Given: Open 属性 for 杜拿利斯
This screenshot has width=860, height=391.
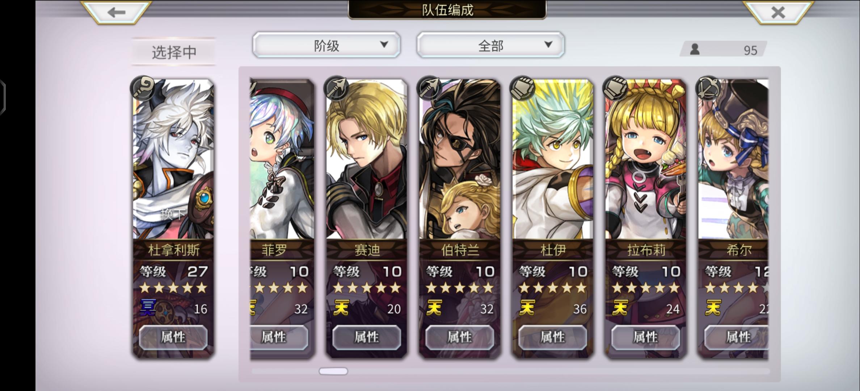Looking at the screenshot, I should pyautogui.click(x=173, y=337).
